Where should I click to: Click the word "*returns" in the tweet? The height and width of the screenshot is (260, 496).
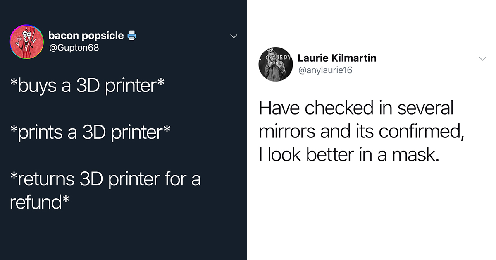pyautogui.click(x=42, y=179)
